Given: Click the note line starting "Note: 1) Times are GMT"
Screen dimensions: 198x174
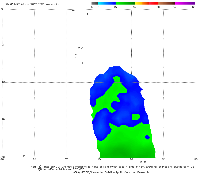Looking at the screenshot, I should [112, 167].
